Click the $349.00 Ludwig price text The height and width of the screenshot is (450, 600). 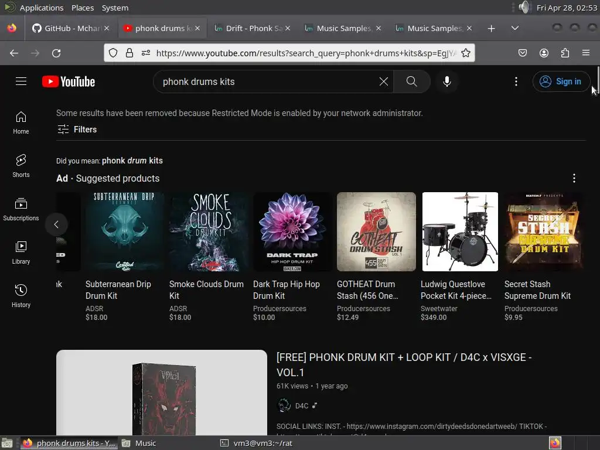pos(433,317)
